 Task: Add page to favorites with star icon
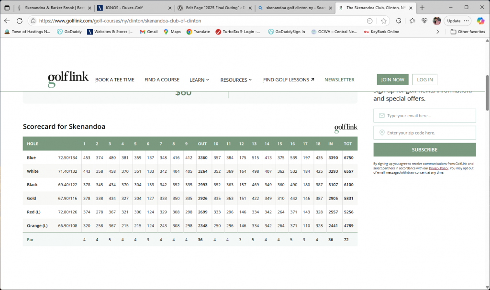(383, 21)
